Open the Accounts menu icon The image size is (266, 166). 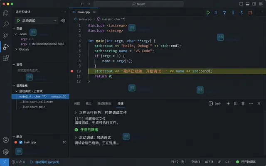6,140
